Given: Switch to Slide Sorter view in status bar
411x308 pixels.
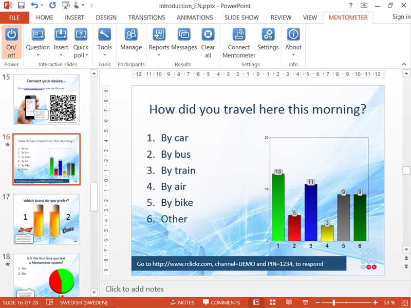Looking at the screenshot, I should (273, 302).
